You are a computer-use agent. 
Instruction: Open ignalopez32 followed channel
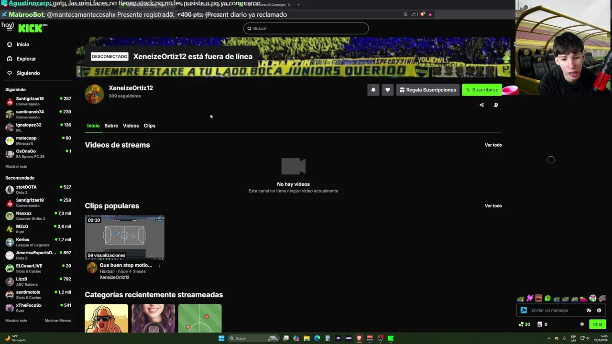[38, 128]
